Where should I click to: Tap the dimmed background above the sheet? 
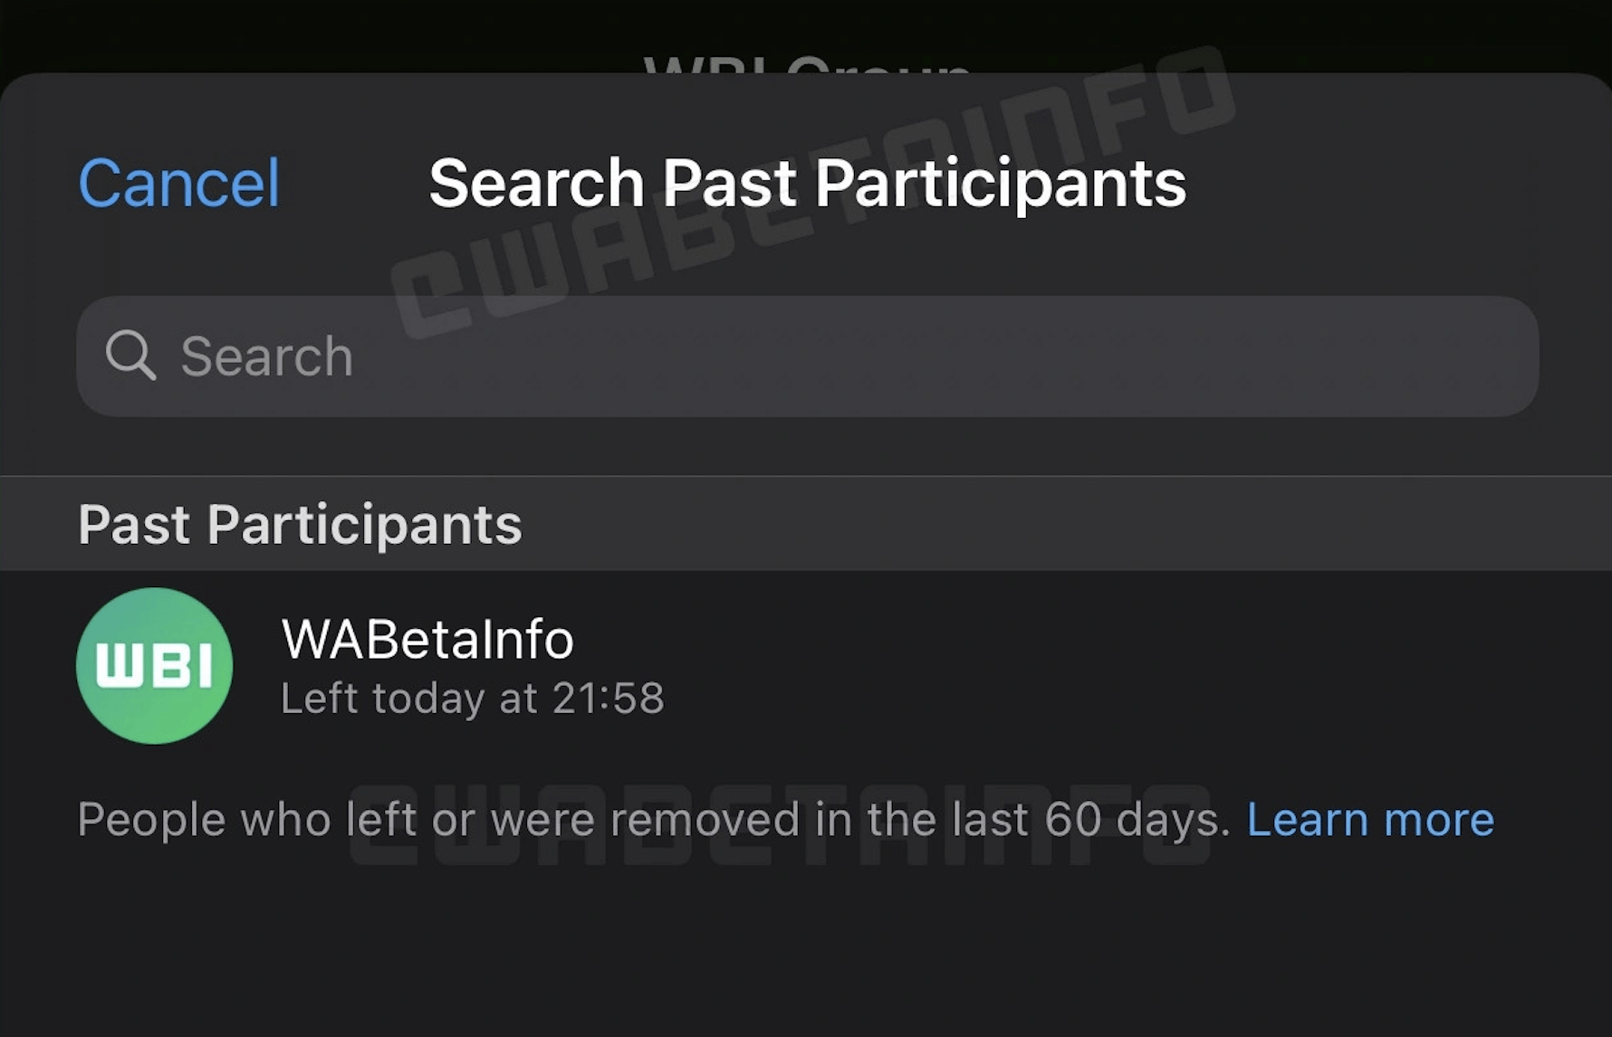(x=272, y=32)
